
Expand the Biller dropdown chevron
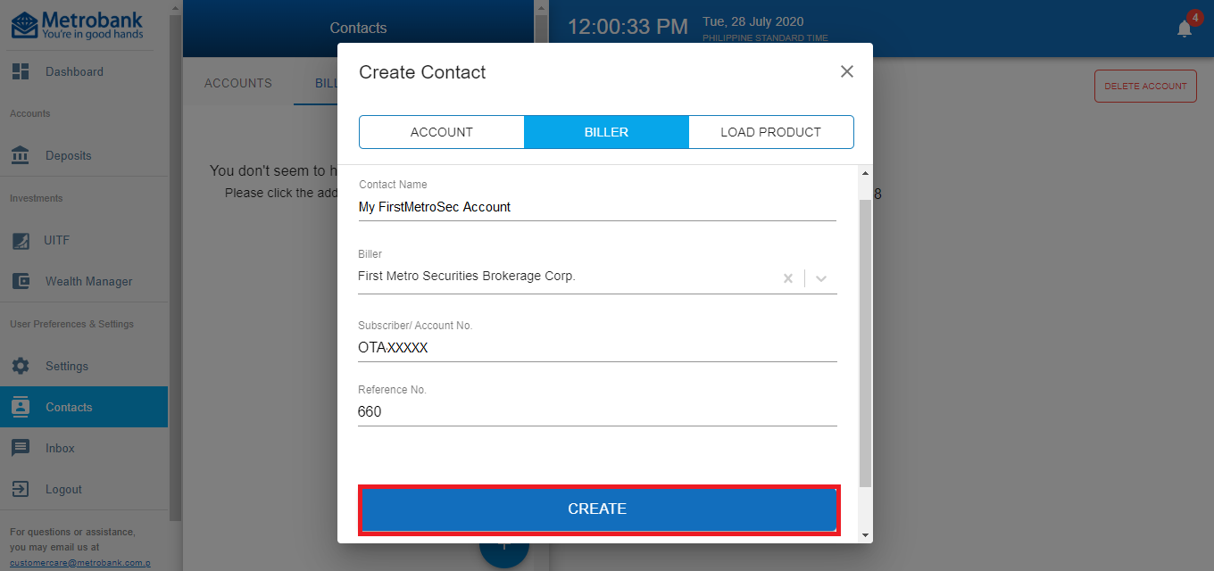point(821,278)
